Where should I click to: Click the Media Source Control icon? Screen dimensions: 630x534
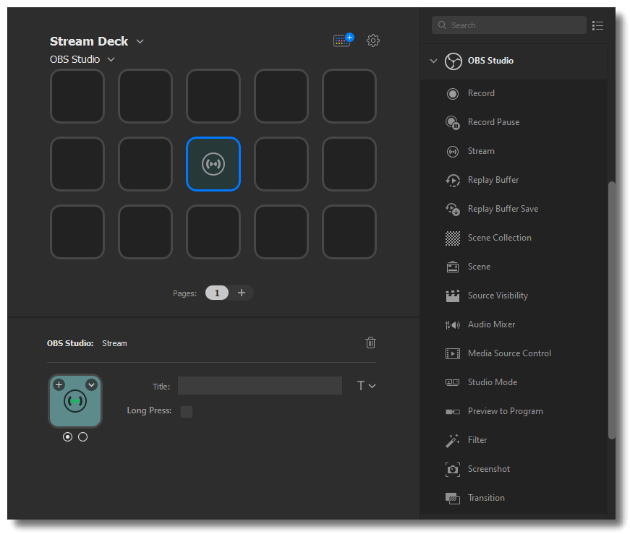click(452, 354)
